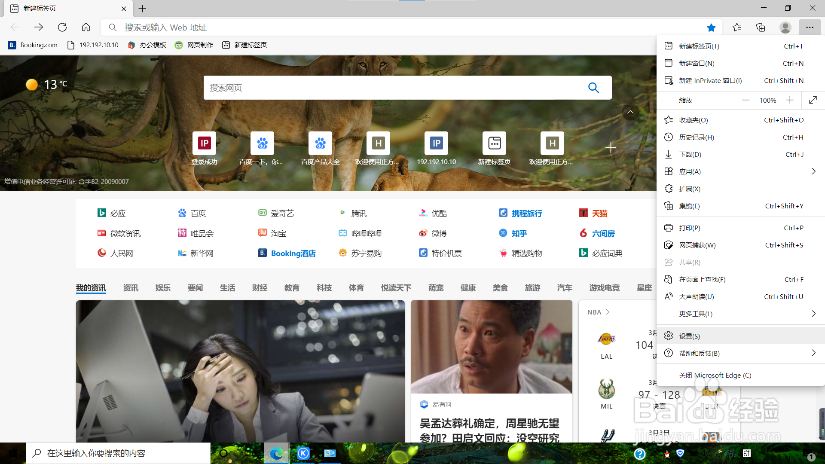Collapse quick links with the up chevron
Screen dimensions: 825x464
coord(630,112)
